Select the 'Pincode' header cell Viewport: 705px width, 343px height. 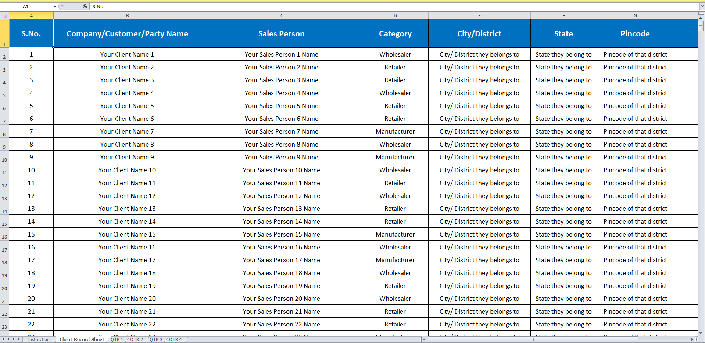click(636, 33)
